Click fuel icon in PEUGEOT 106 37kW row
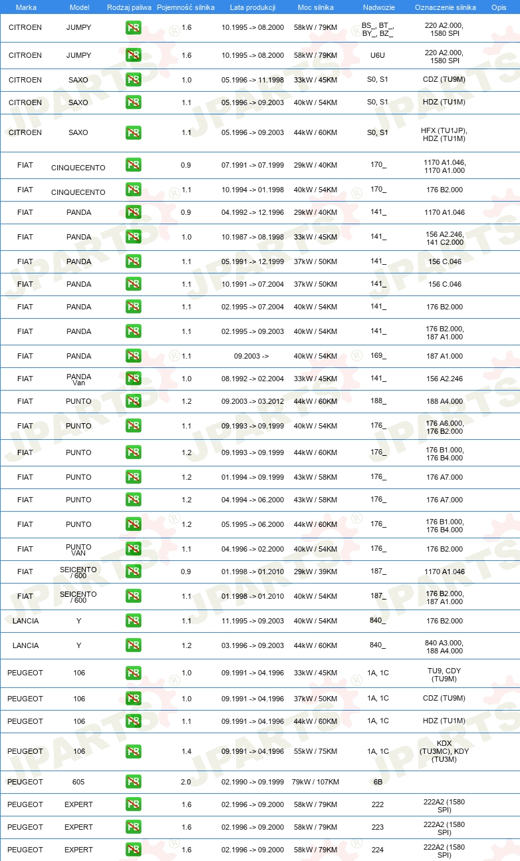This screenshot has width=520, height=861. pyautogui.click(x=133, y=699)
